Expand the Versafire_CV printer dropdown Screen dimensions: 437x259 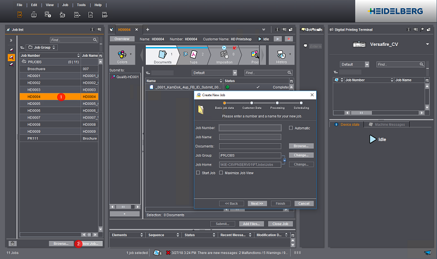[x=427, y=44]
